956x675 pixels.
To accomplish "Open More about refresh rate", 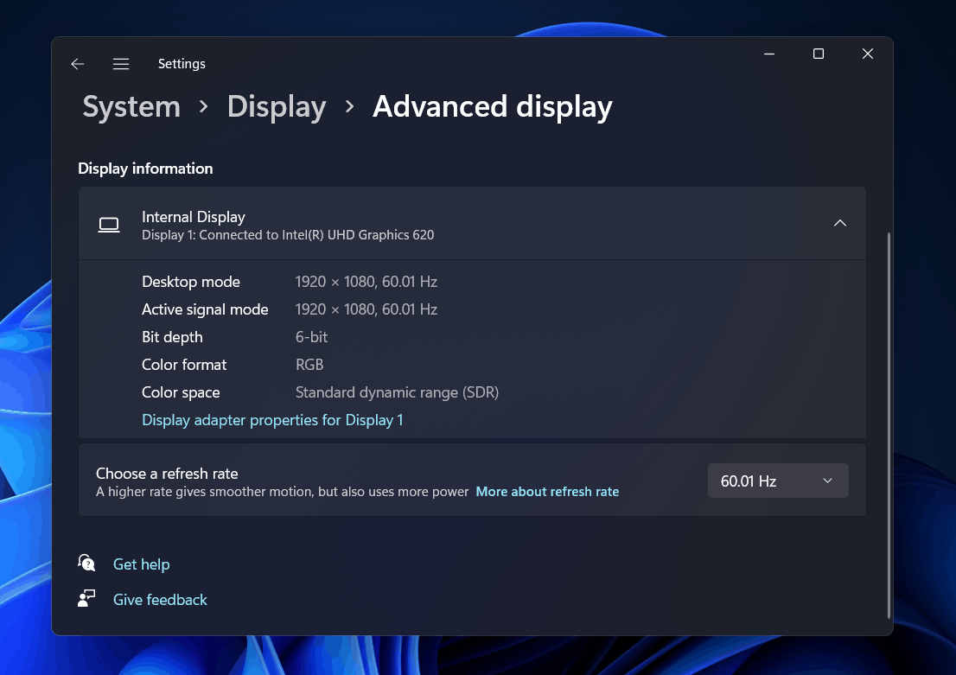I will 547,491.
